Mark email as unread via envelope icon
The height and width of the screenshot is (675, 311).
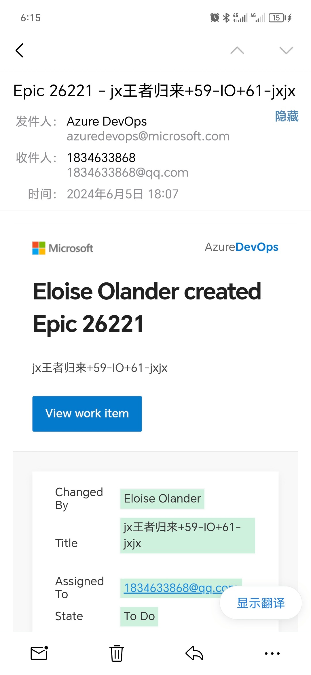coord(39,653)
